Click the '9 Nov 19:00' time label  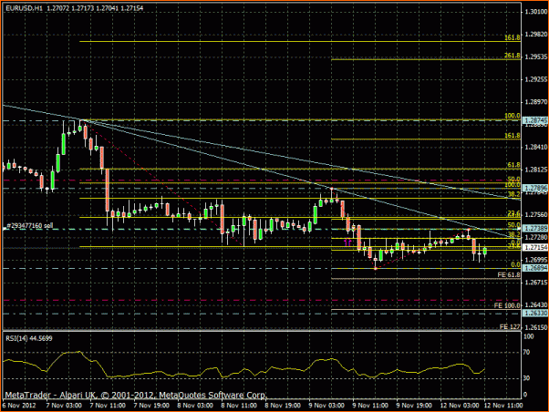tap(414, 406)
